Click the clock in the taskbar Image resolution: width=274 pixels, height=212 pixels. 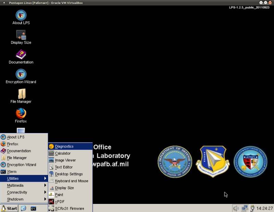(265, 208)
